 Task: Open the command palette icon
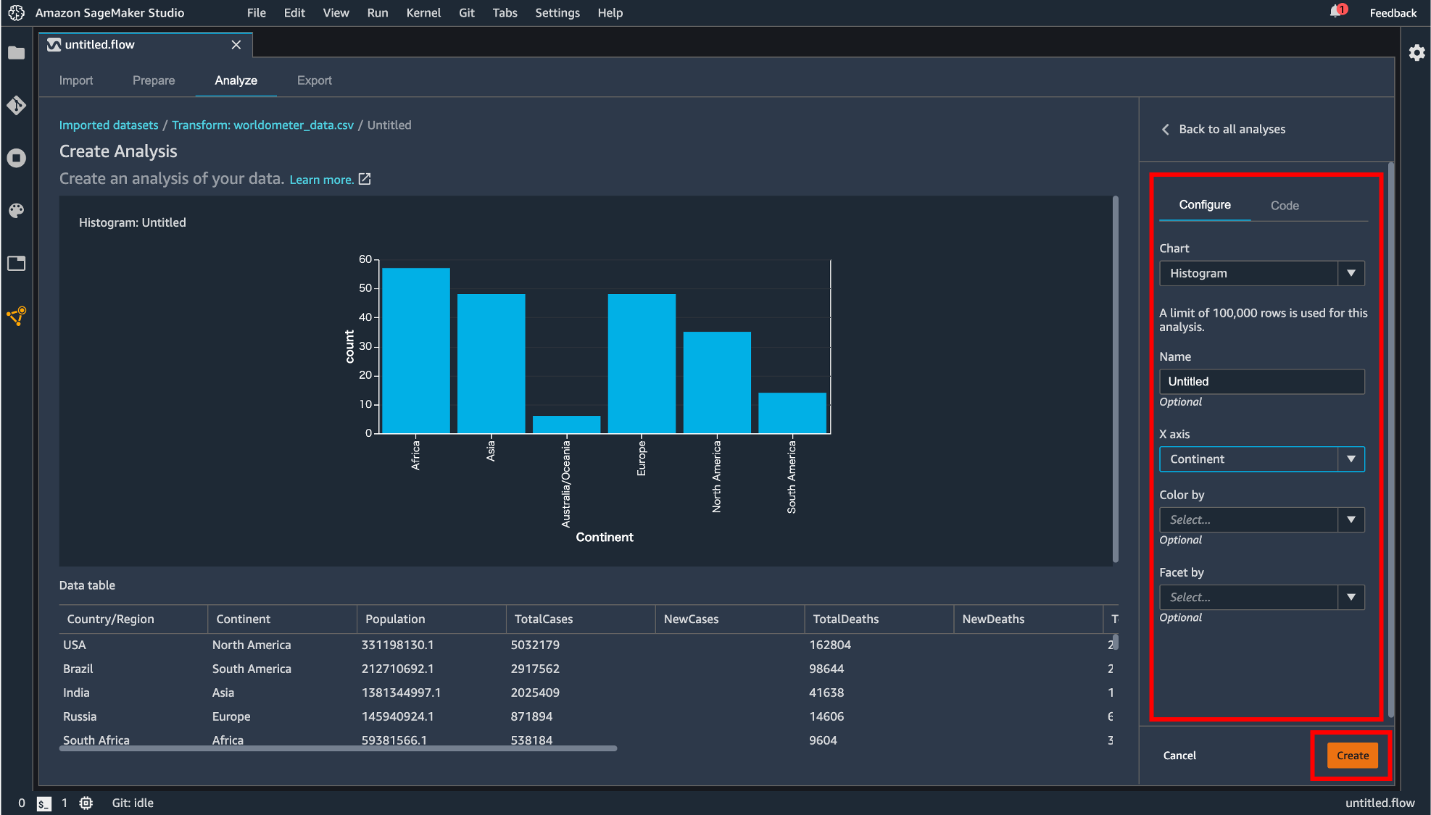pos(16,211)
